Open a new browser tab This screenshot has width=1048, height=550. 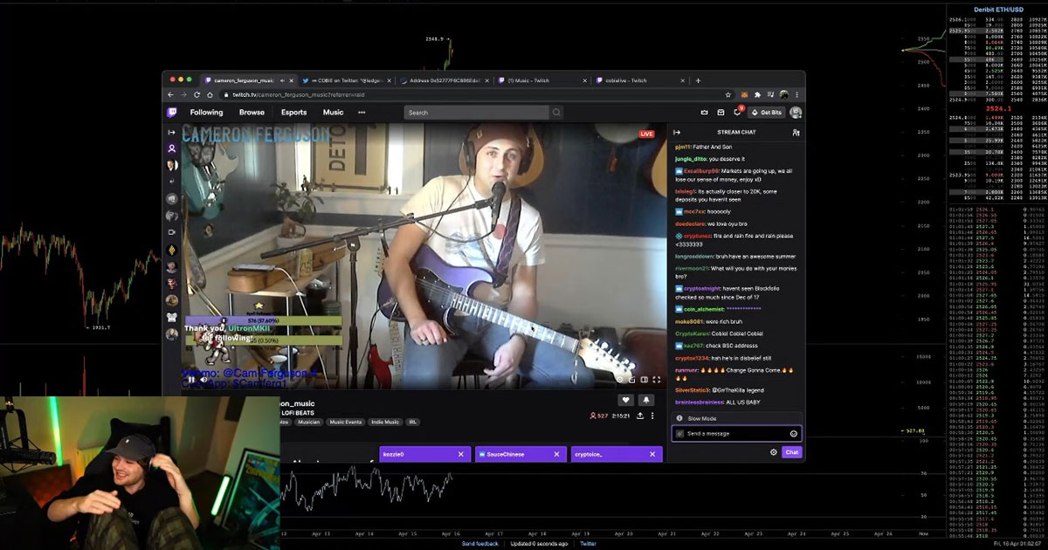pos(697,80)
